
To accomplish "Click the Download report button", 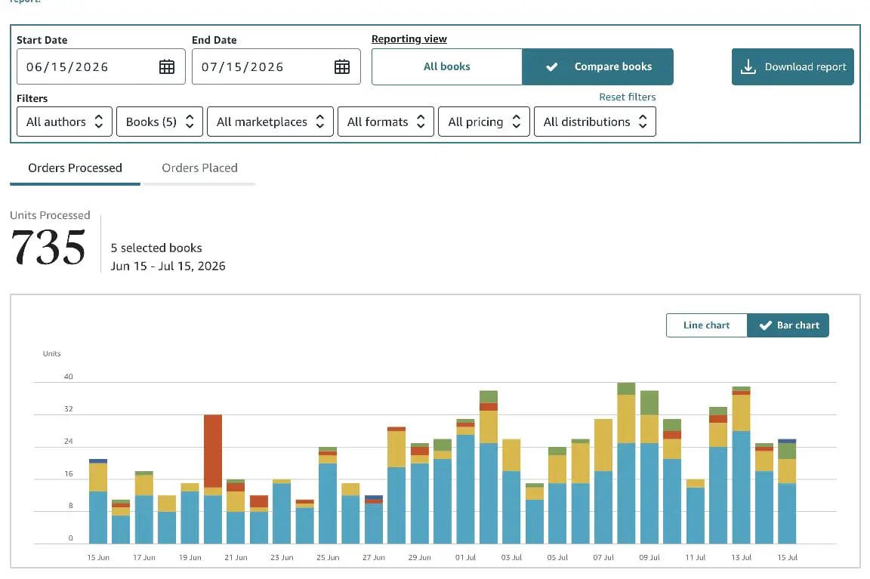I will click(792, 66).
